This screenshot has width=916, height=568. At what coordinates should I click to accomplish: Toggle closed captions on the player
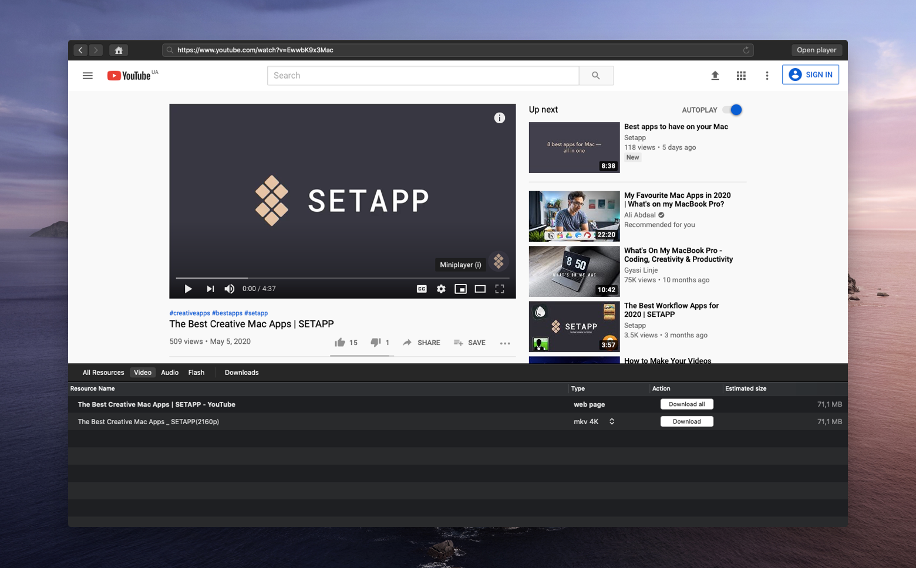pyautogui.click(x=422, y=289)
